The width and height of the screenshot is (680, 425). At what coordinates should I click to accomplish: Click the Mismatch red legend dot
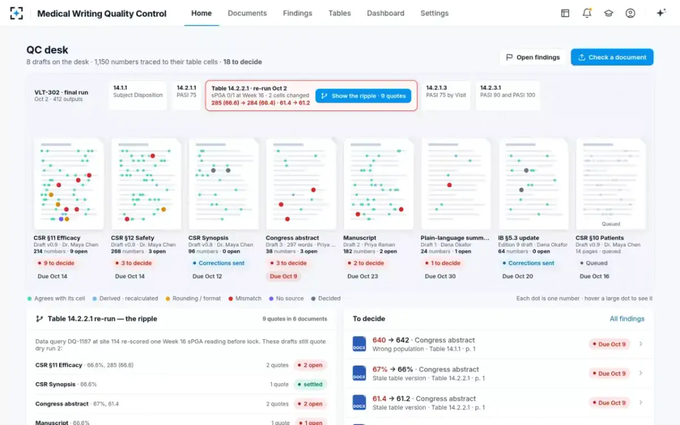[231, 298]
